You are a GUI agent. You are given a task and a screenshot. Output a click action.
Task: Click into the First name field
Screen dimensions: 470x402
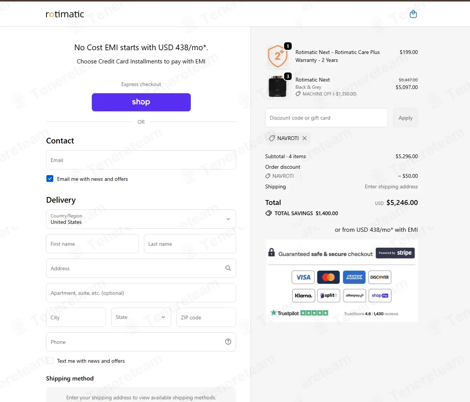click(92, 244)
